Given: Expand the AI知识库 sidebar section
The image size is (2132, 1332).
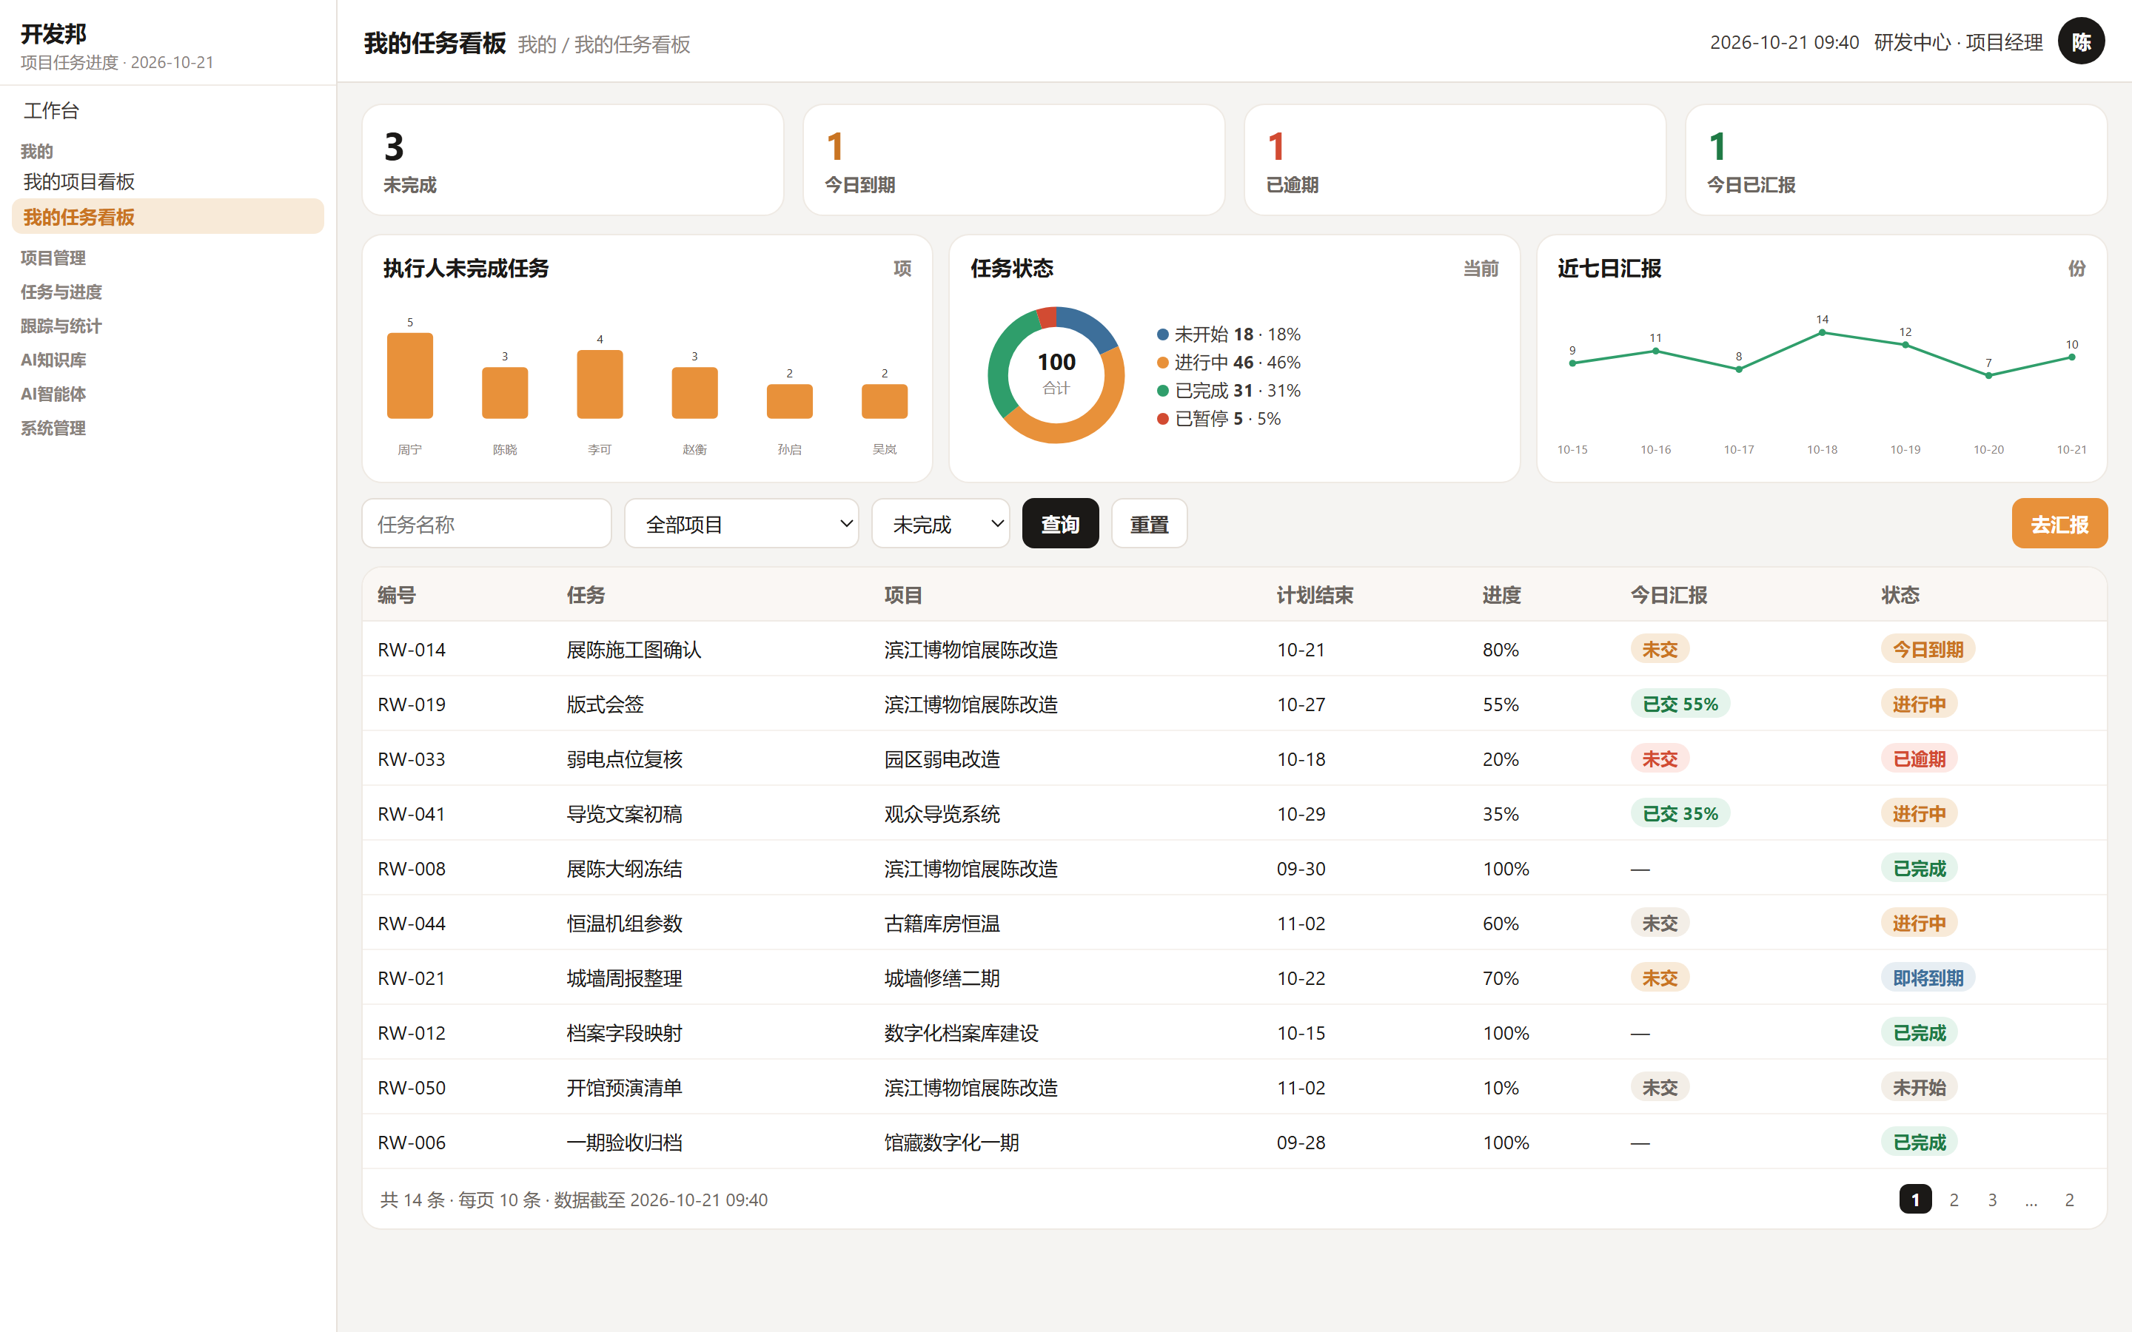Looking at the screenshot, I should pyautogui.click(x=53, y=360).
